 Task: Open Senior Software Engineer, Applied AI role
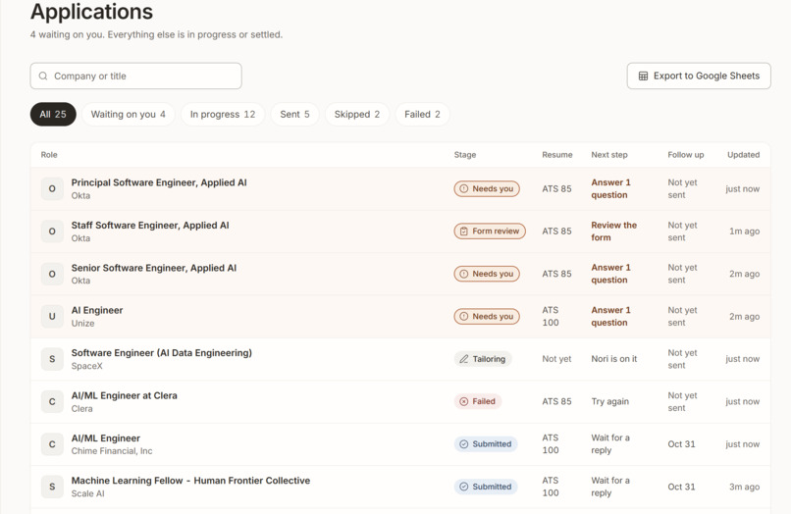154,268
